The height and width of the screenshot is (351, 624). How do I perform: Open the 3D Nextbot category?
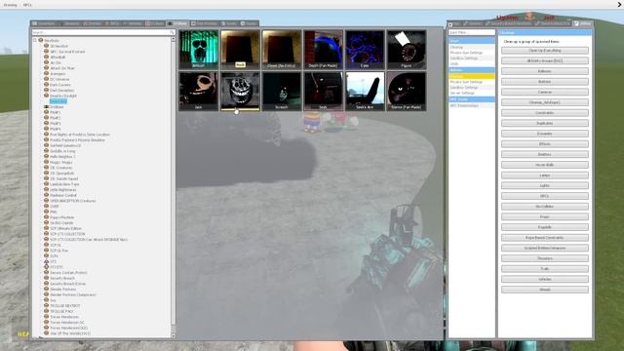[58, 46]
